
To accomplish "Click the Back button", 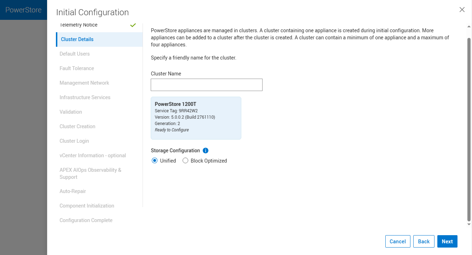I will [424, 242].
